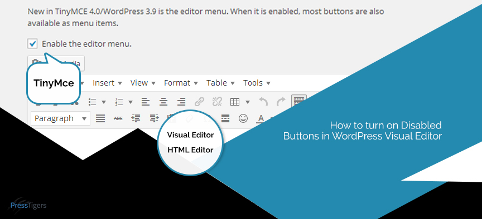482x219 pixels.
Task: Click the Enable the editor menu label
Action: click(86, 44)
